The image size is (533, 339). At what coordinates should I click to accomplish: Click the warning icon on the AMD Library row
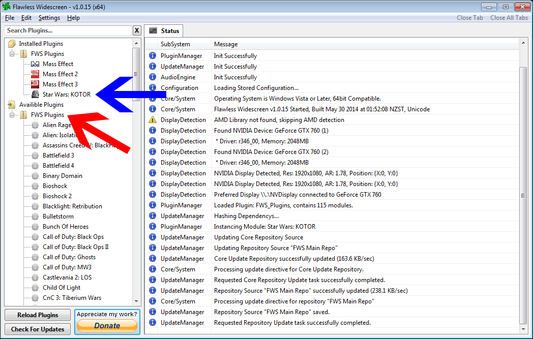click(x=153, y=119)
